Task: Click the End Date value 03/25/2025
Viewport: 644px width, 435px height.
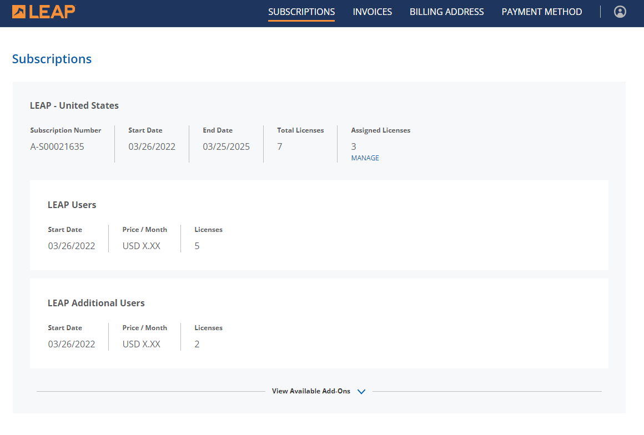Action: pos(226,146)
